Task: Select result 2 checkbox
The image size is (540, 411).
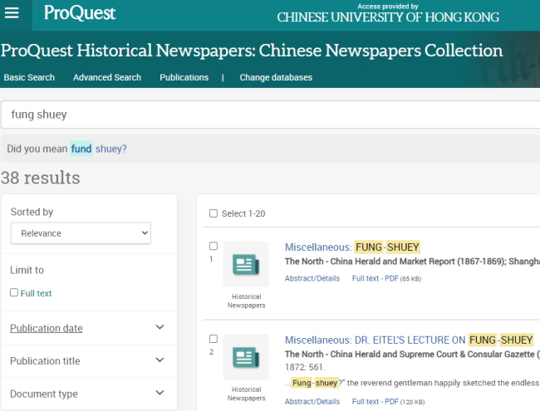Action: pyautogui.click(x=214, y=339)
